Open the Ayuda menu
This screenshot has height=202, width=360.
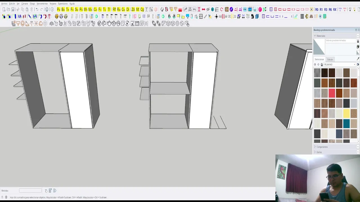(x=72, y=4)
